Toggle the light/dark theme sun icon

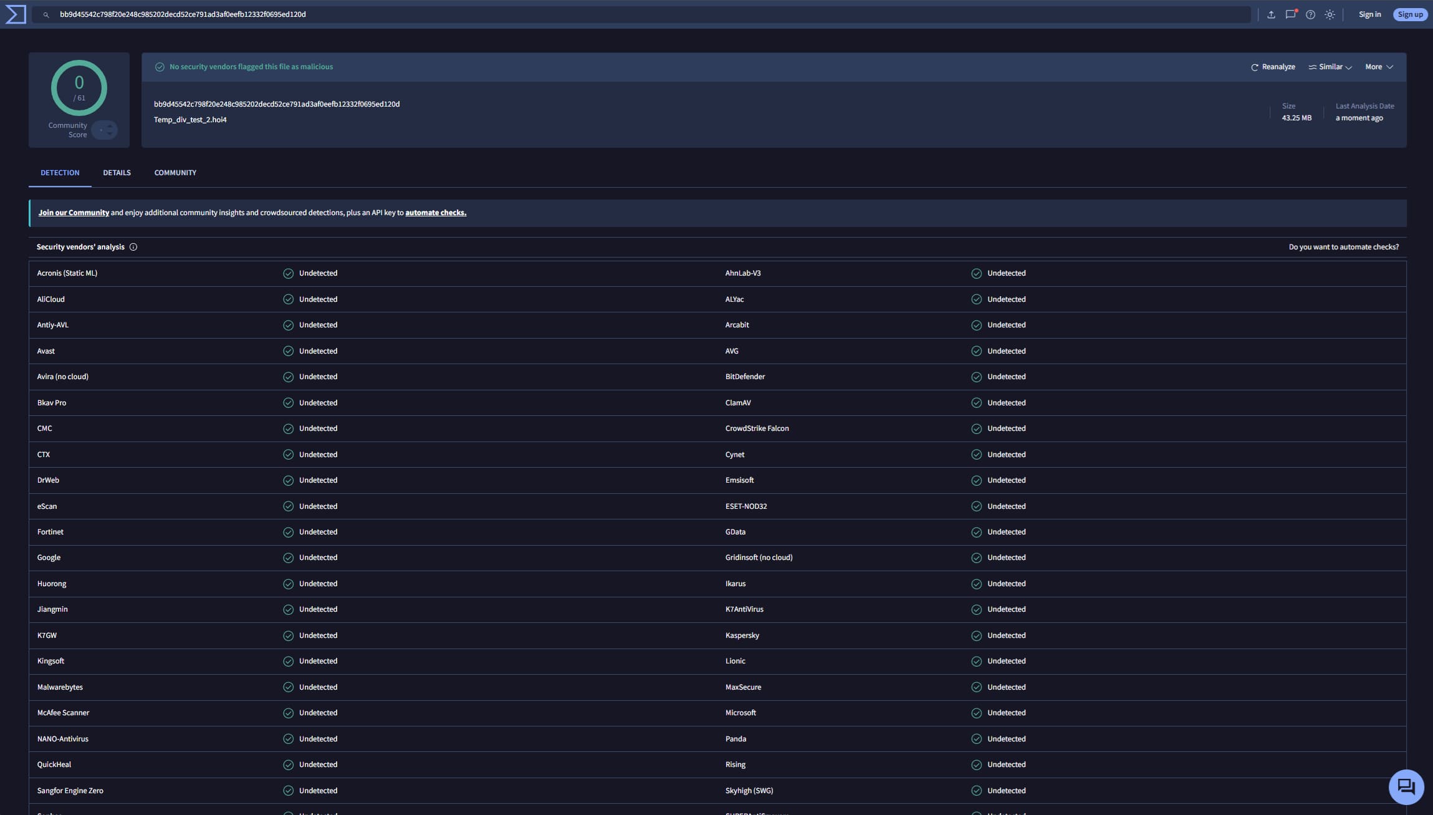[1330, 14]
